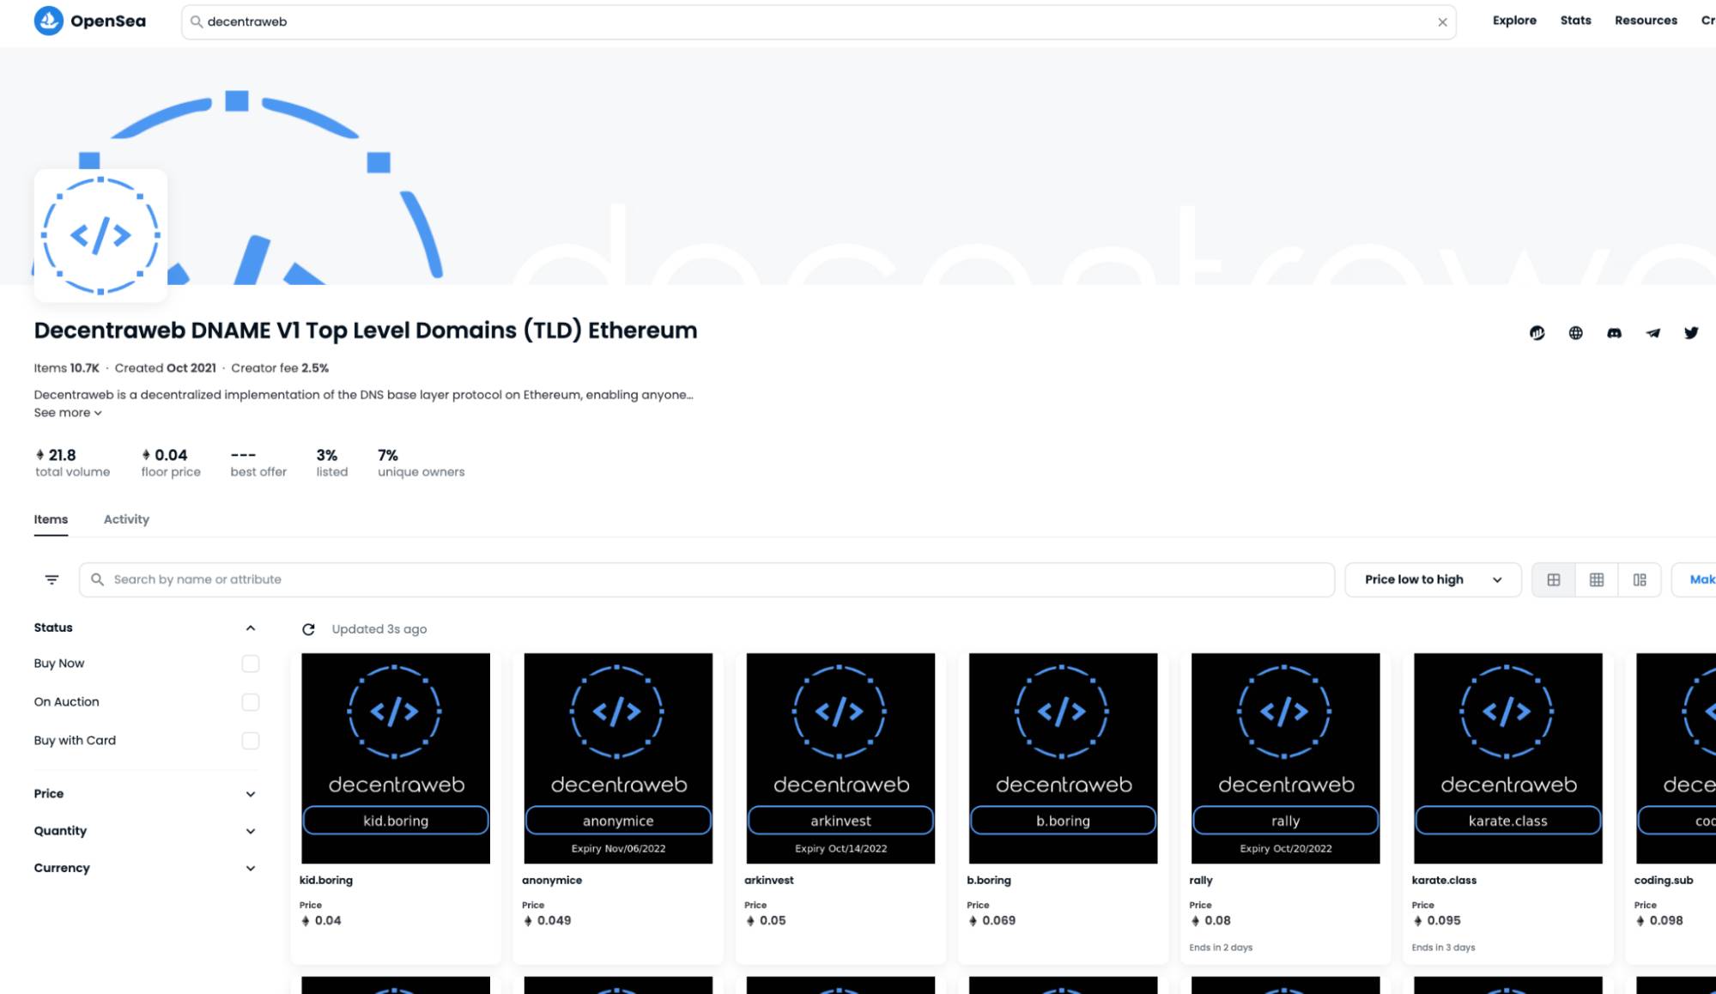Check the On Auction filter

click(x=250, y=701)
